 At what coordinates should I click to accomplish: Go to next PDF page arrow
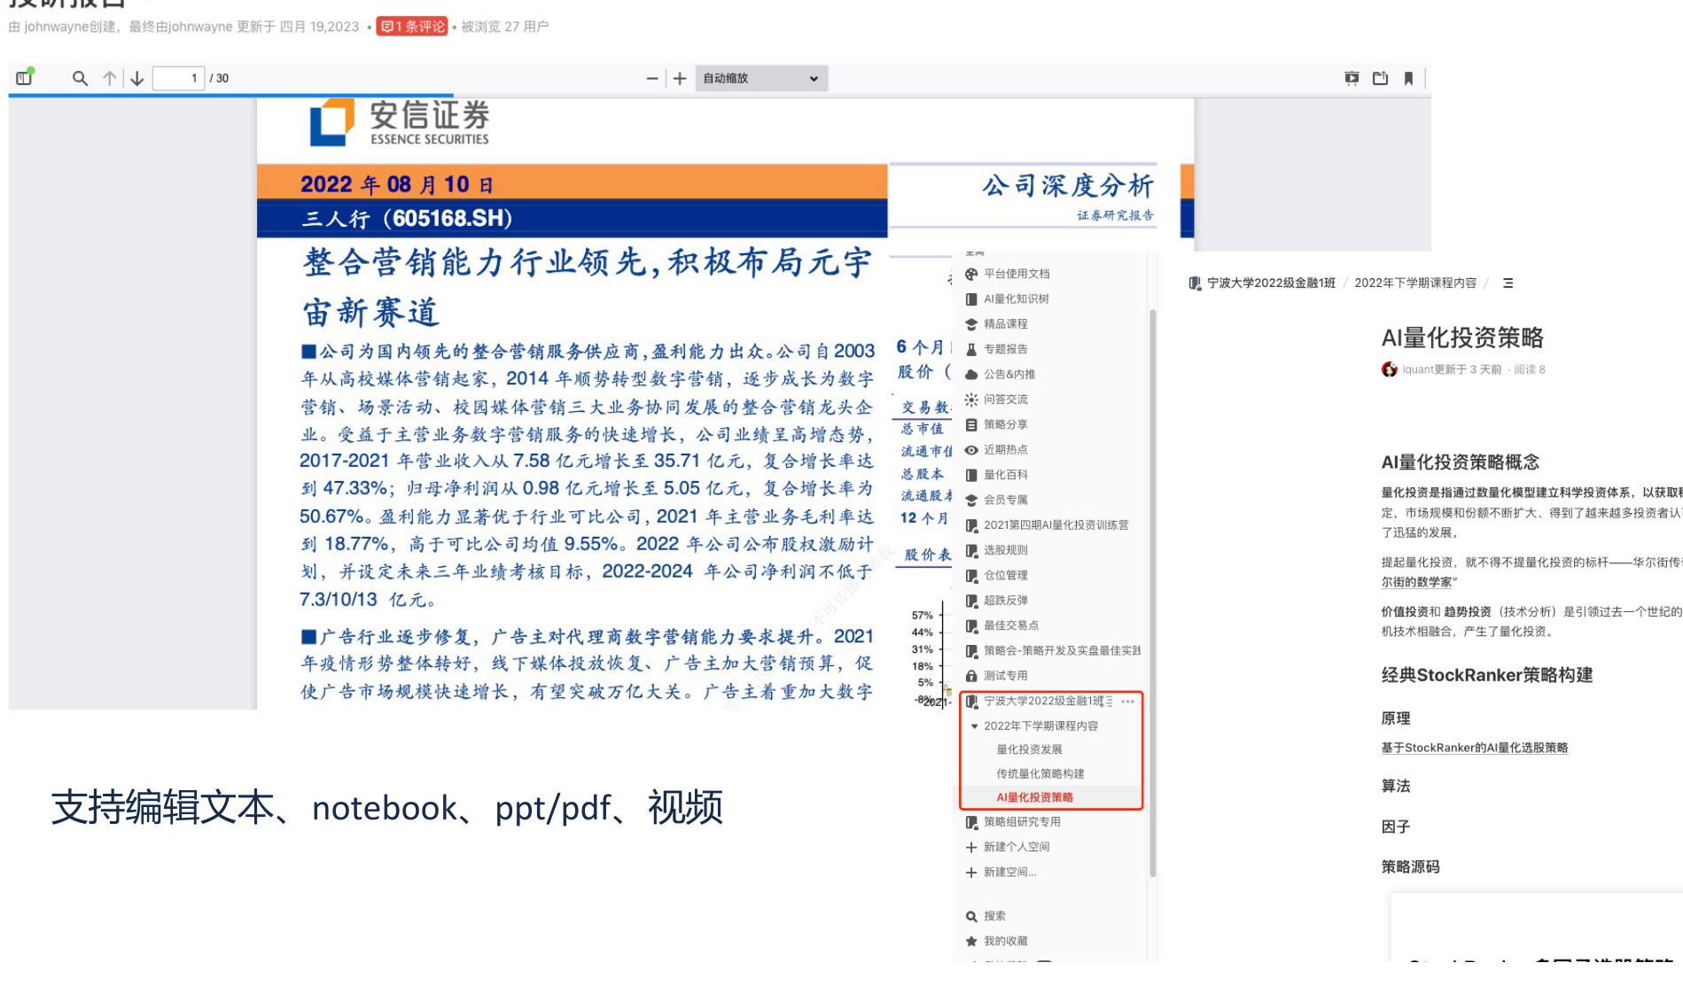(137, 78)
